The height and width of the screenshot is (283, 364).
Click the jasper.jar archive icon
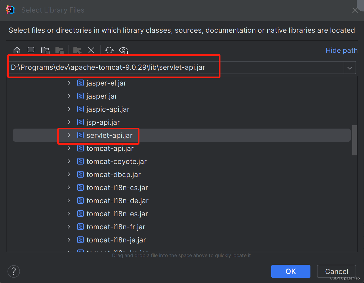click(80, 96)
